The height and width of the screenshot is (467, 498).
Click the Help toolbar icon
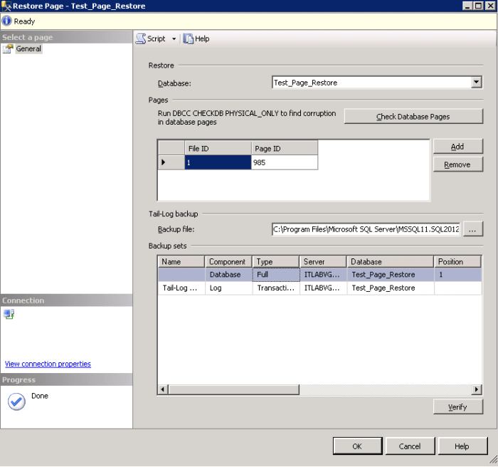point(189,38)
